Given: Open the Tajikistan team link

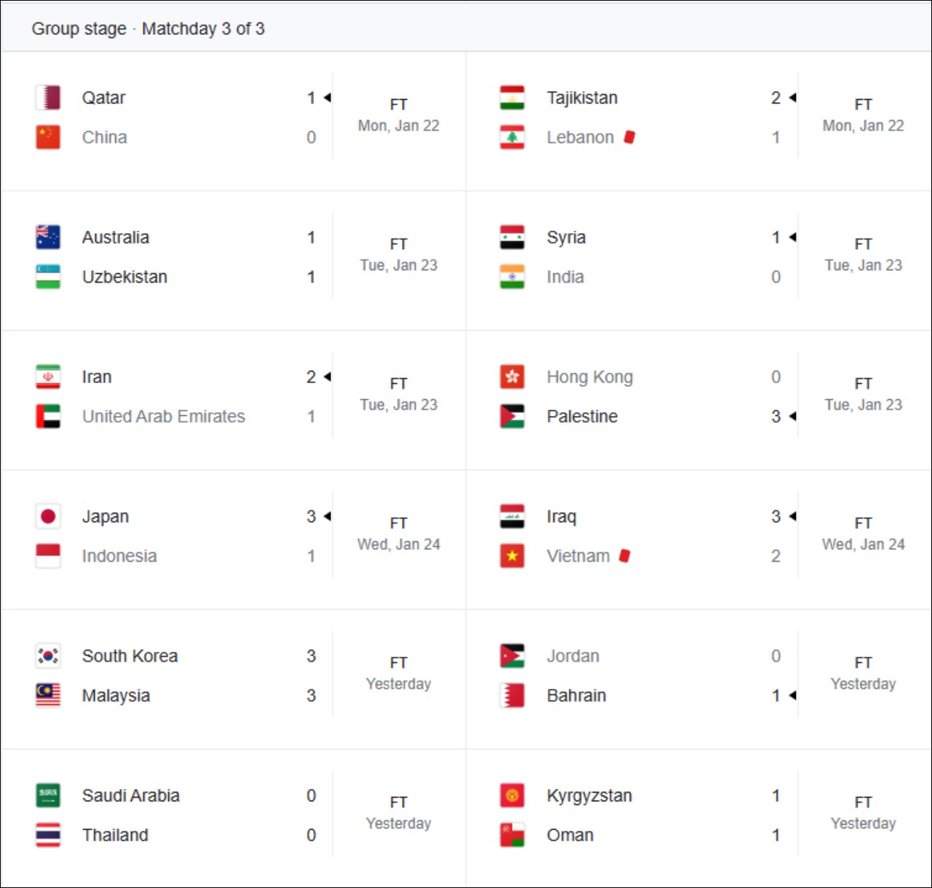Looking at the screenshot, I should coord(582,98).
